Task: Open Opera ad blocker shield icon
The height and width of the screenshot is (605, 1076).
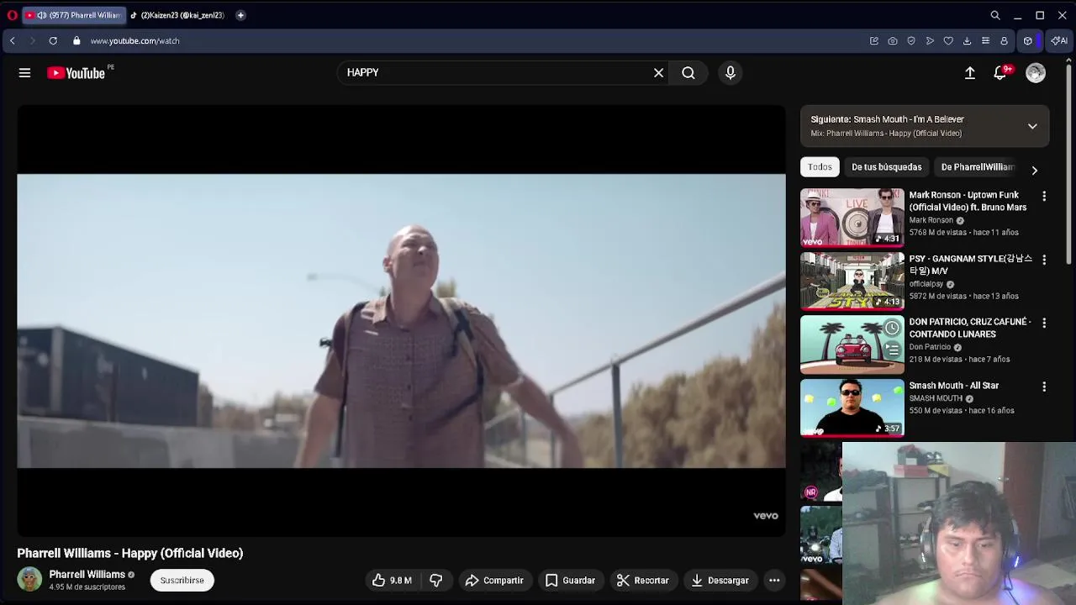Action: click(911, 40)
